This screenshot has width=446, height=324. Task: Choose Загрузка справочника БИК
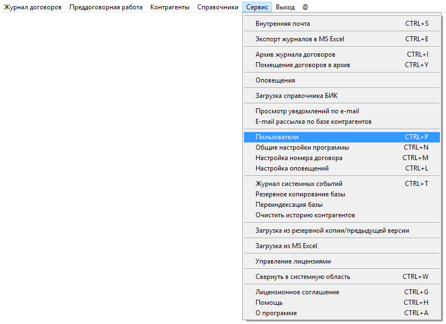(296, 96)
